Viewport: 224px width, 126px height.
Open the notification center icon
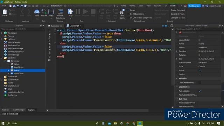pos(218,123)
